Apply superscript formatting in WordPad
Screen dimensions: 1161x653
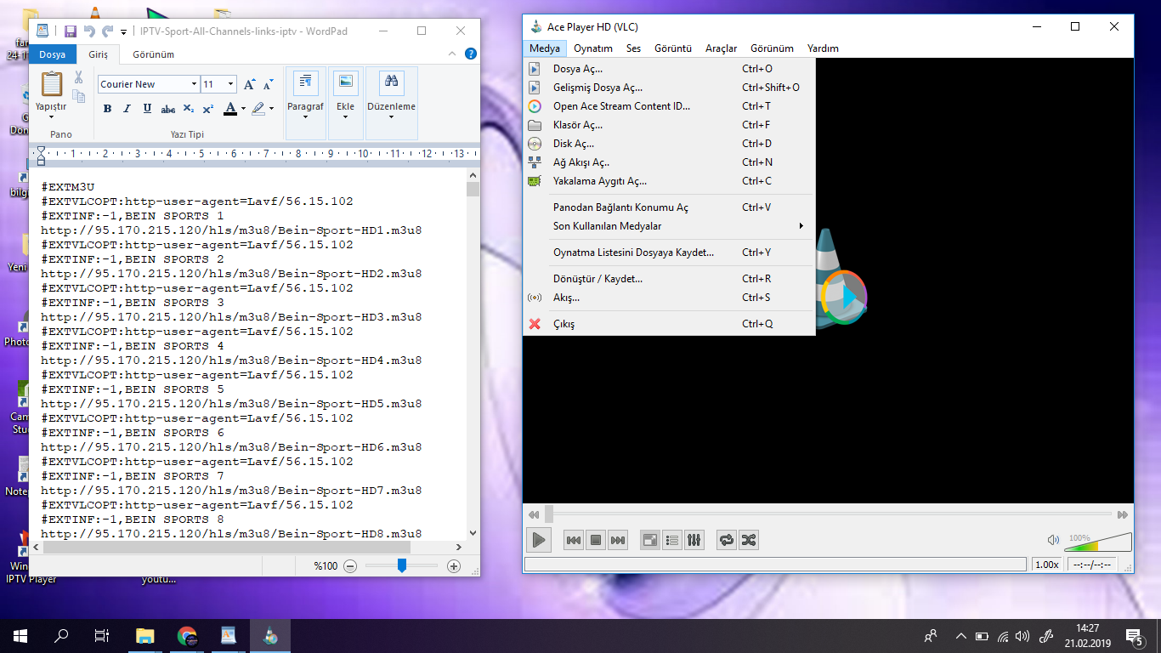coord(208,109)
